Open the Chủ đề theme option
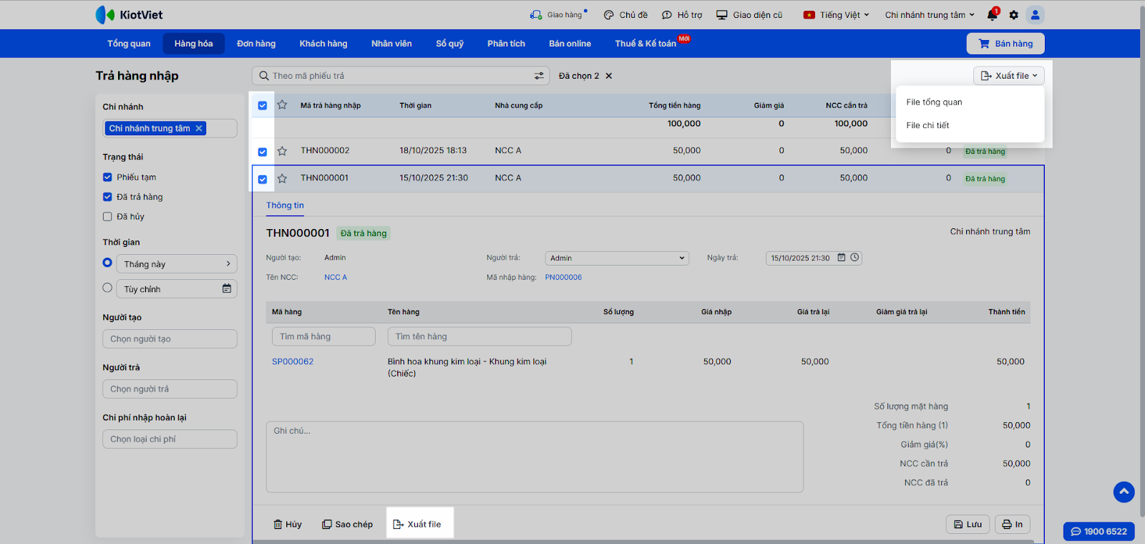 point(625,14)
